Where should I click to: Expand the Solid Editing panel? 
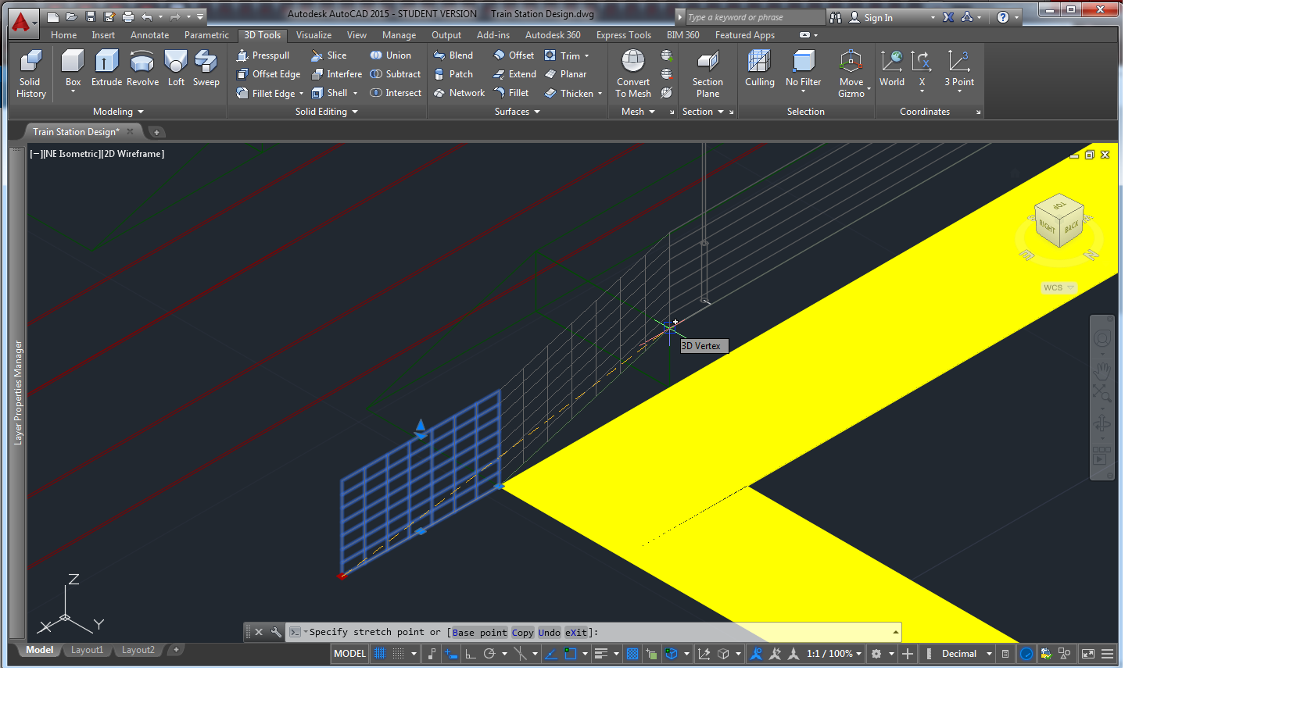[326, 112]
